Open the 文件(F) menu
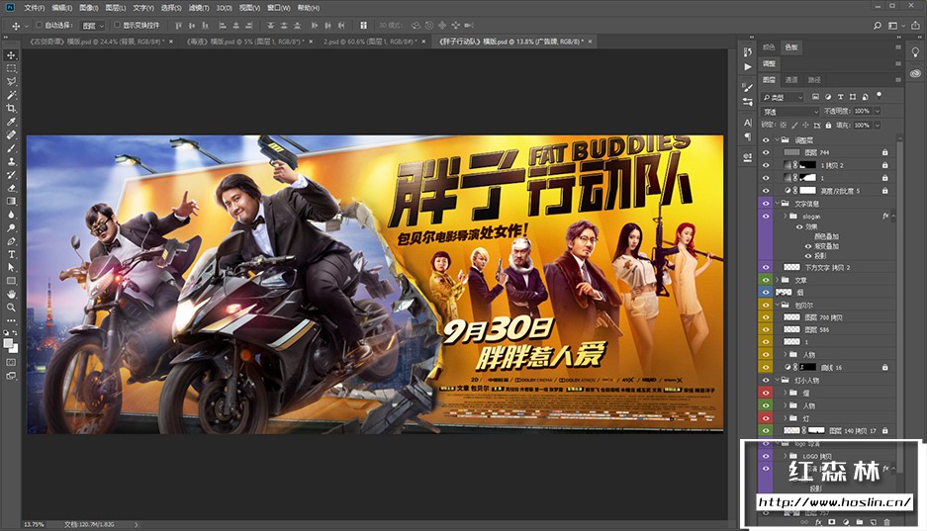Viewport: 927px width, 531px height. click(x=35, y=8)
